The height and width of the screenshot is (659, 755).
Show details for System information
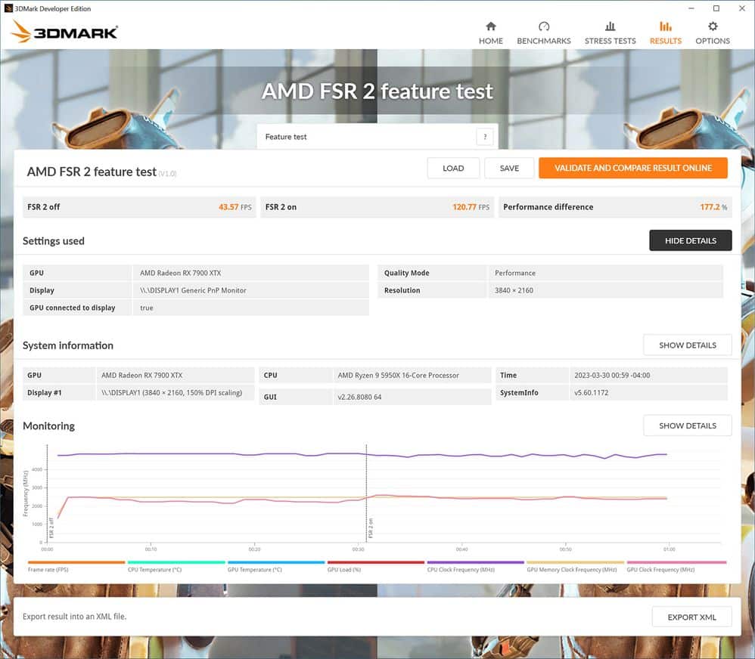pos(687,345)
